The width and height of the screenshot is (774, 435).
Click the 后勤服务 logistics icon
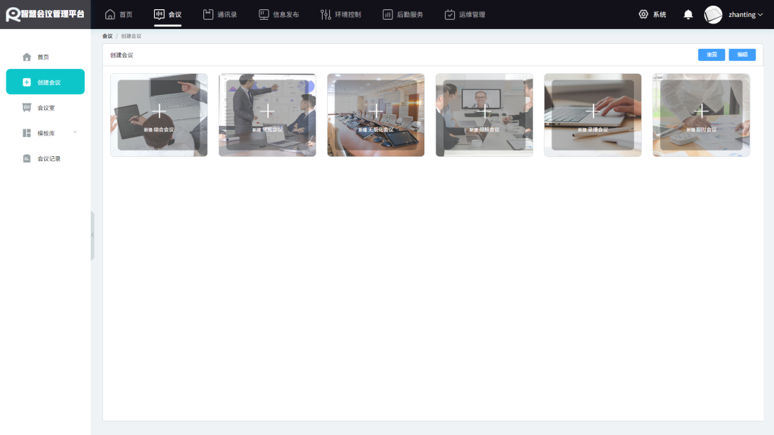[x=387, y=14]
